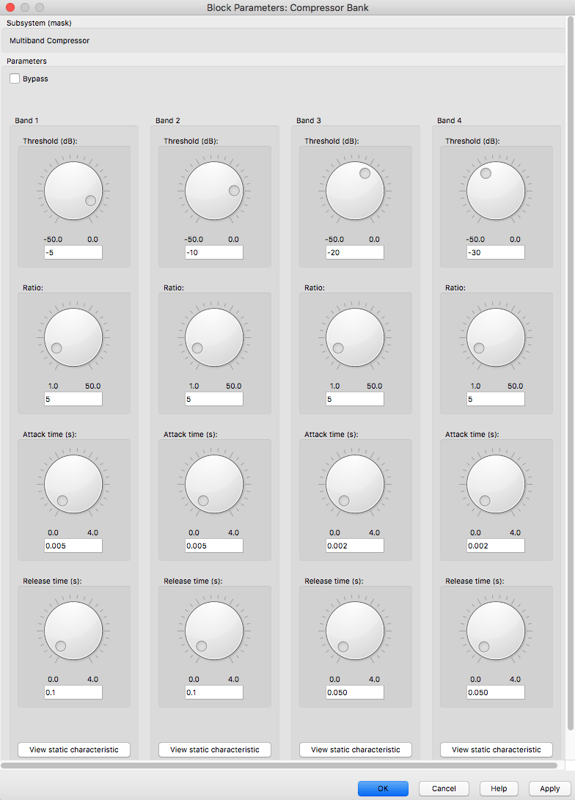This screenshot has width=575, height=800.
Task: Focus Band 3 Release time field 0.050
Action: 355,692
